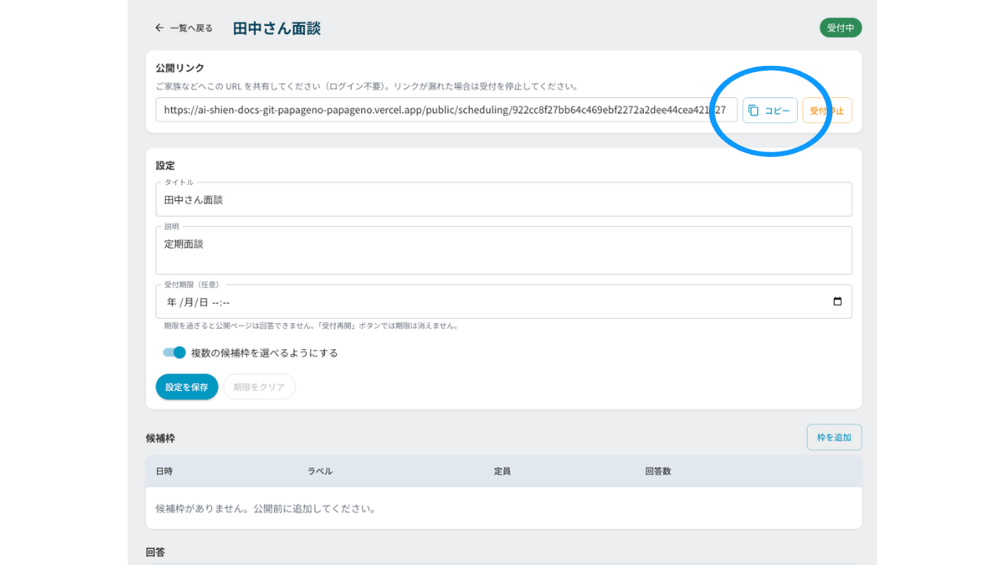The height and width of the screenshot is (565, 1005).
Task: Click 枠を追加 button
Action: pos(834,437)
